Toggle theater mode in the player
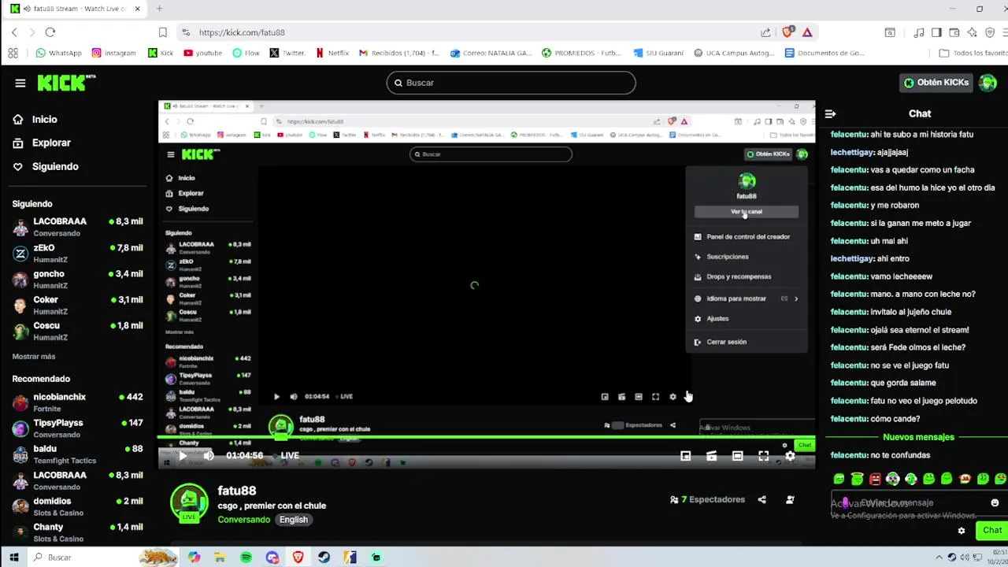 pyautogui.click(x=738, y=456)
